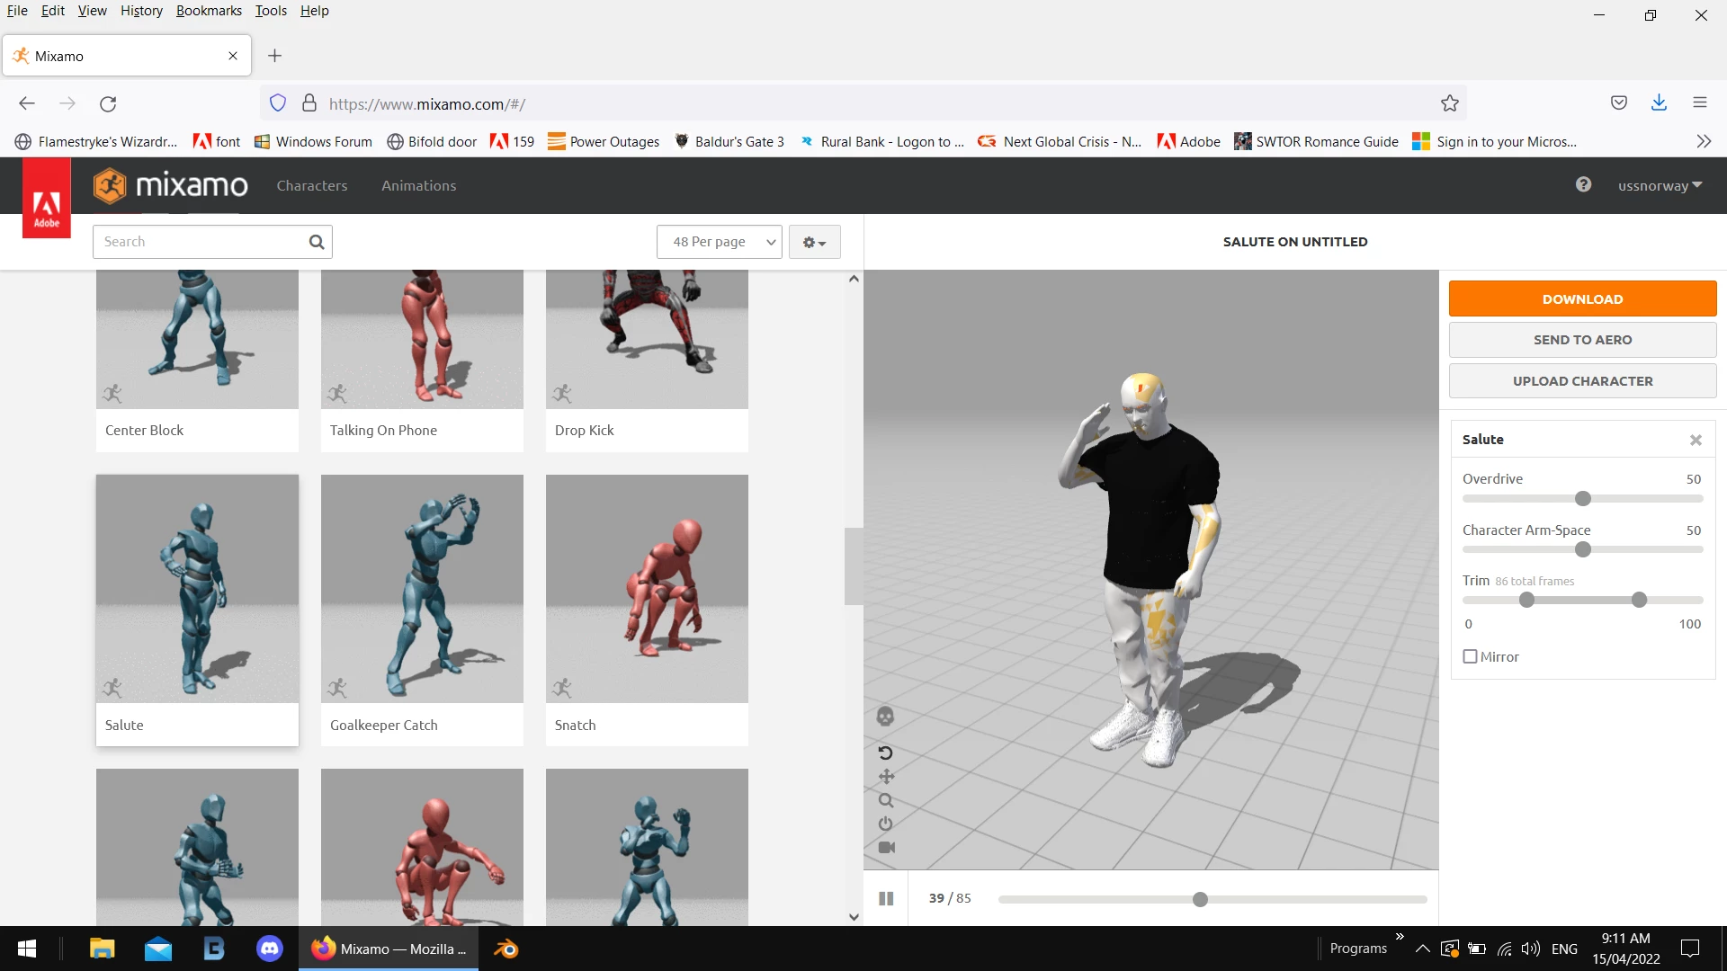Toggle skeleton view skull icon

tap(885, 717)
